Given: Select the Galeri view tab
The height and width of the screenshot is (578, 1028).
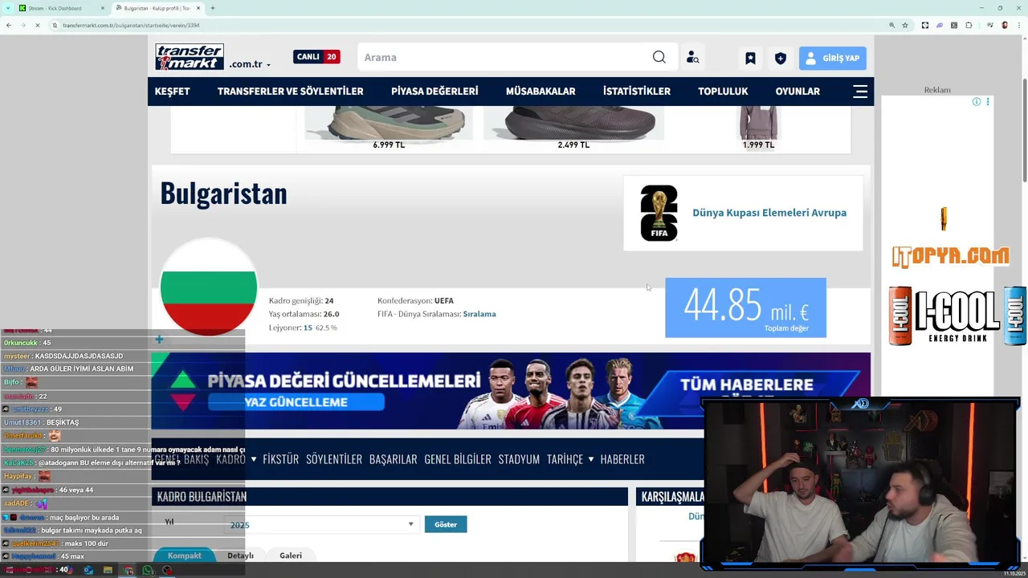Looking at the screenshot, I should point(291,556).
